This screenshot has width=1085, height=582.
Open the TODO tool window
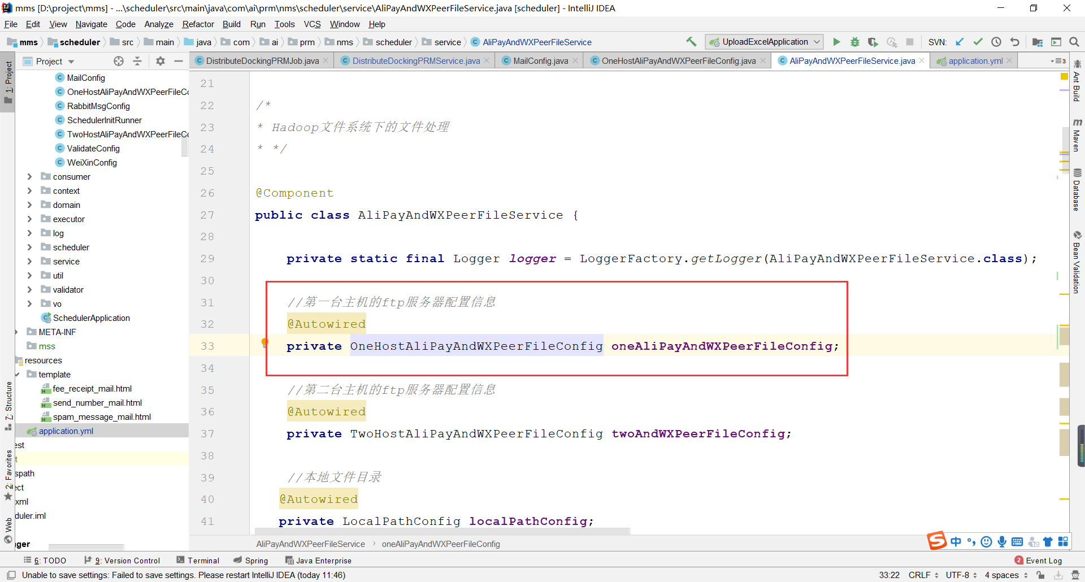[x=45, y=561]
